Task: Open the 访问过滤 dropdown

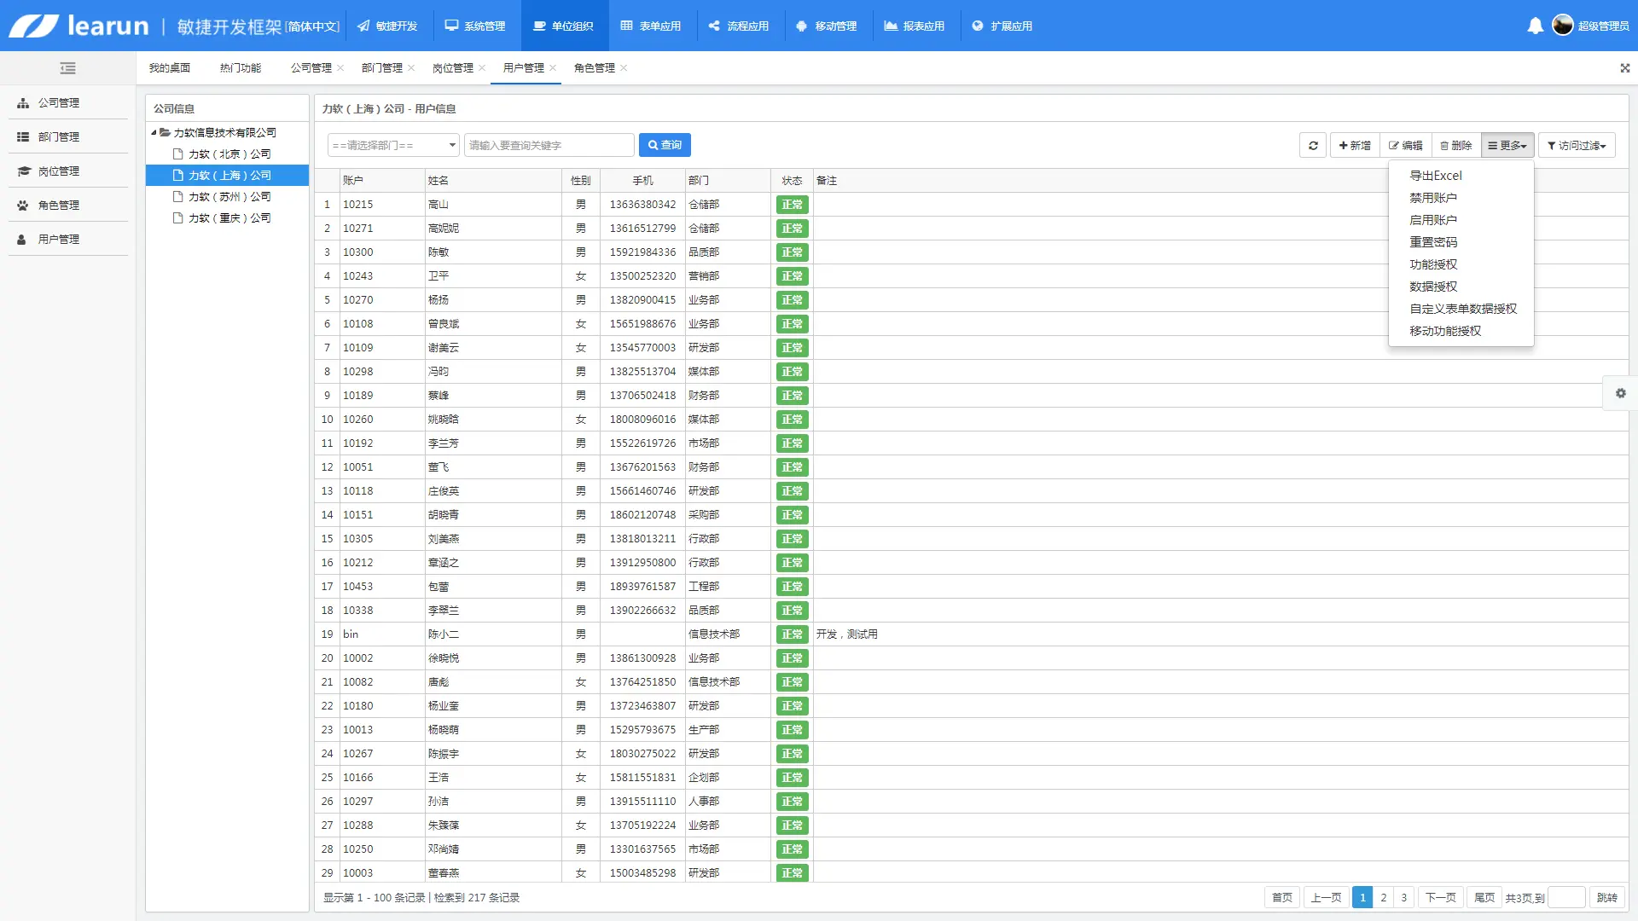Action: pos(1576,146)
